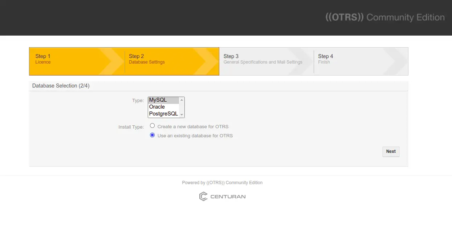Select 'Create a new database for OTRS' radio
452x235 pixels.
coord(152,126)
